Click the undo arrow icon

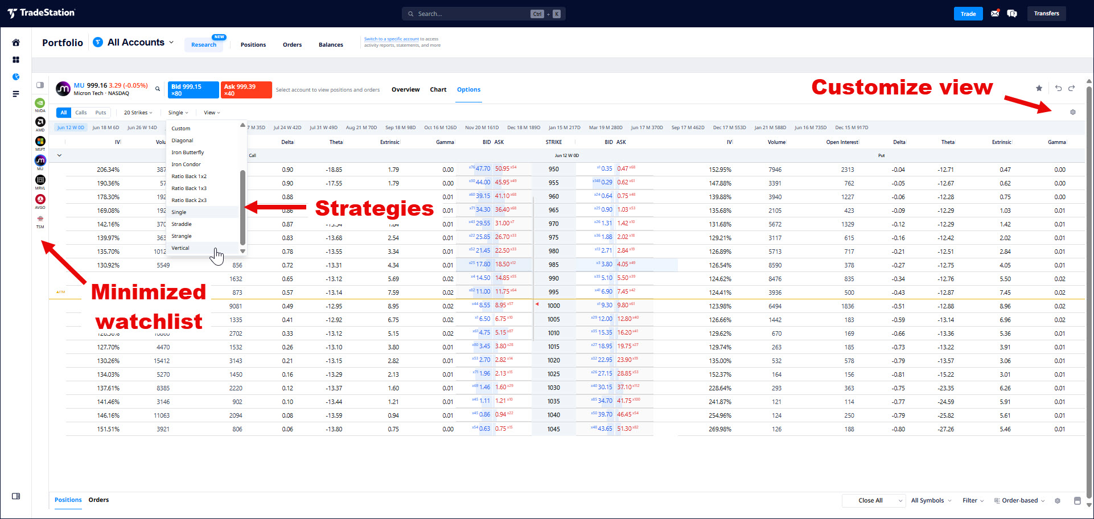tap(1058, 88)
